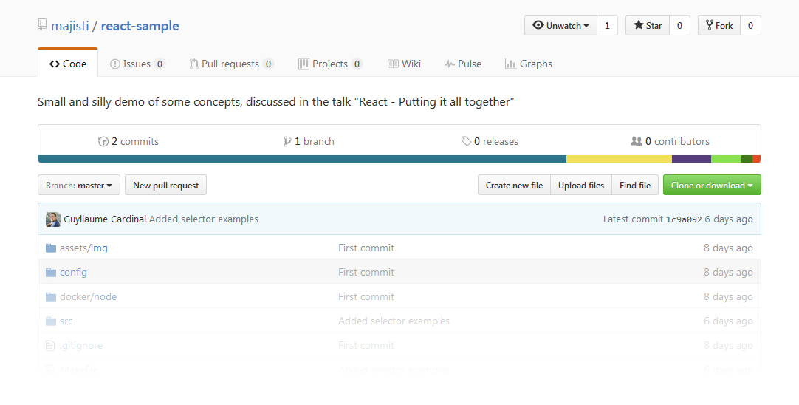Screen dimensions: 799x405
Task: Click the fork icon on Fork button
Action: pos(710,25)
